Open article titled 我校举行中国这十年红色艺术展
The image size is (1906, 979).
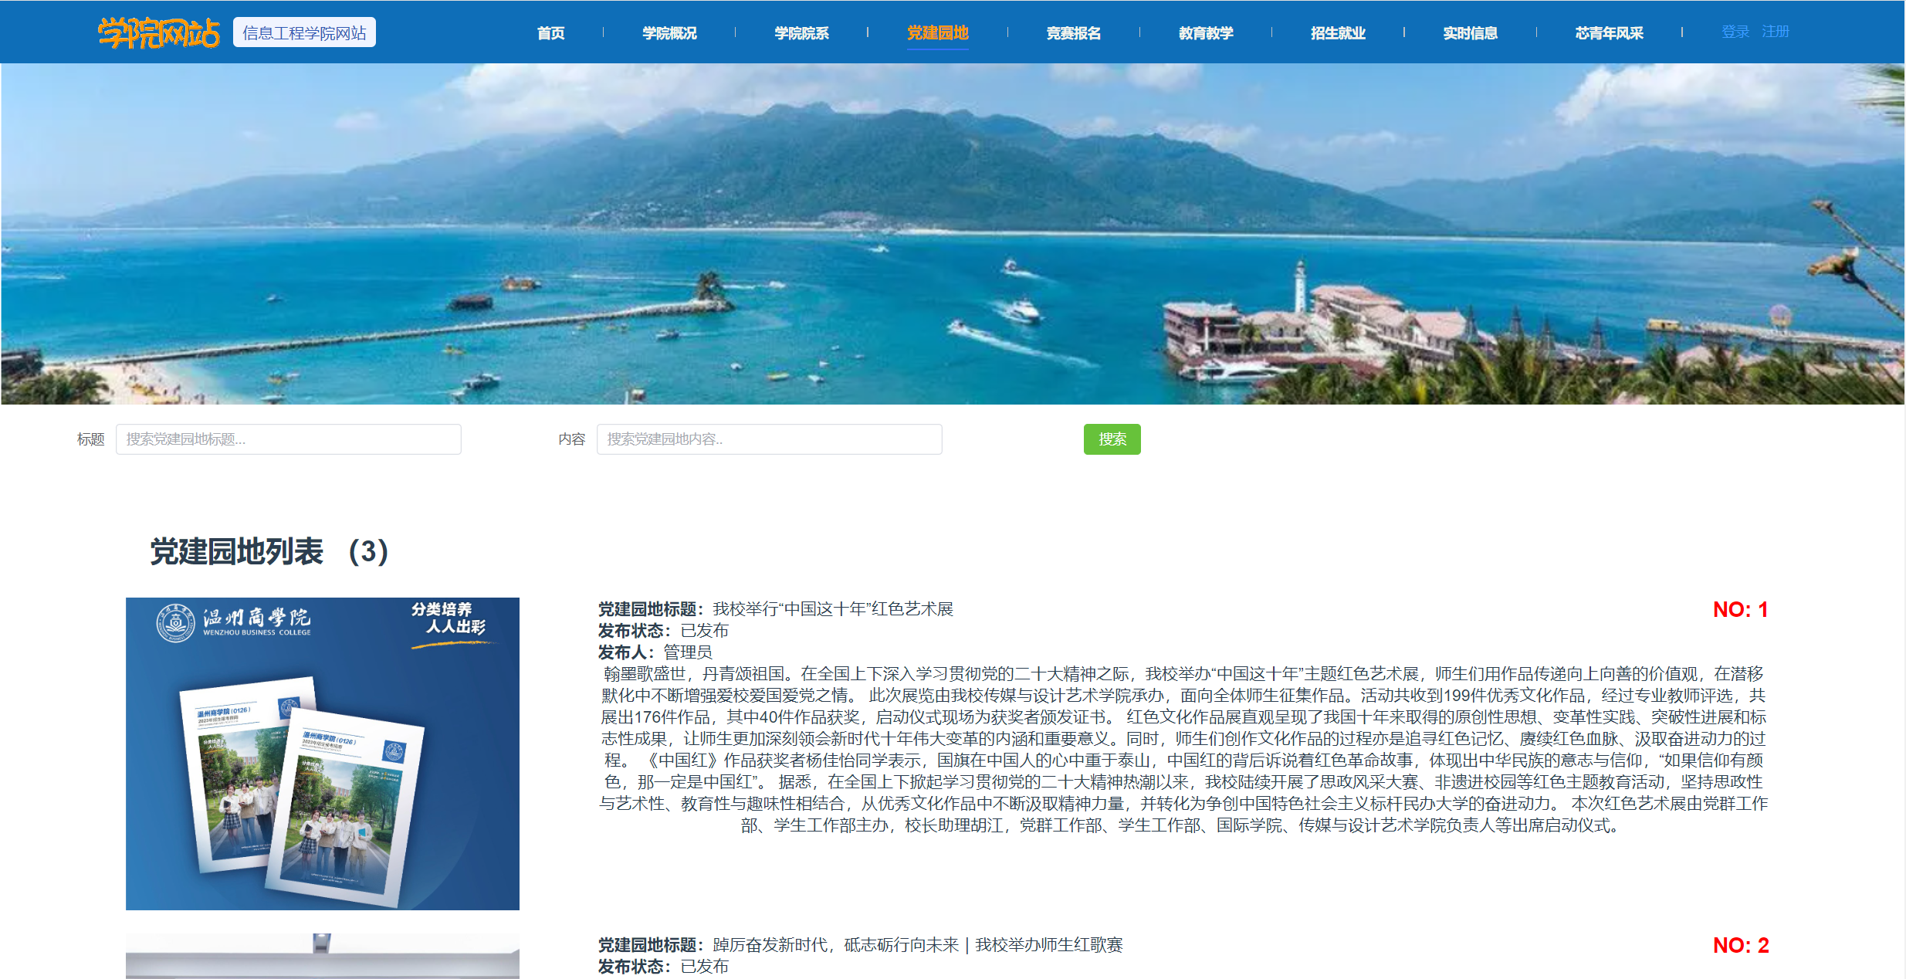pyautogui.click(x=832, y=609)
